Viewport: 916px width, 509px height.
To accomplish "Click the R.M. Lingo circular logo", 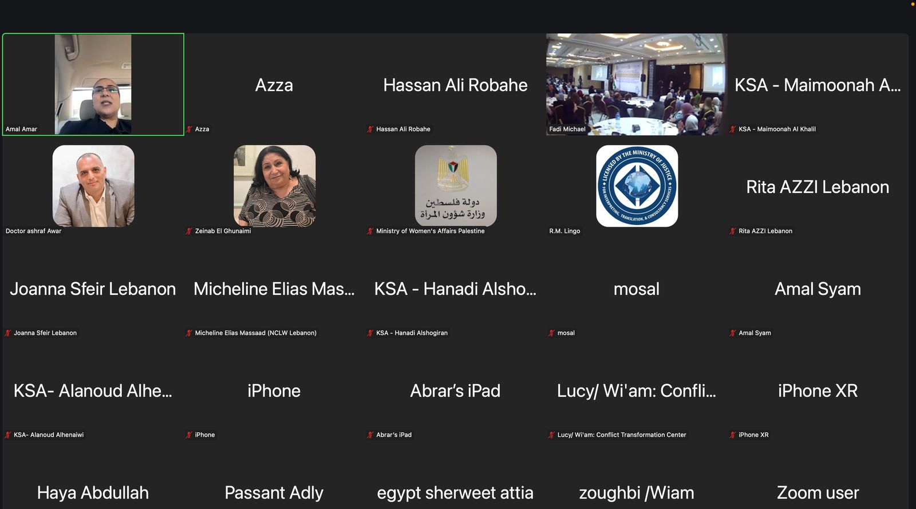I will pyautogui.click(x=637, y=186).
